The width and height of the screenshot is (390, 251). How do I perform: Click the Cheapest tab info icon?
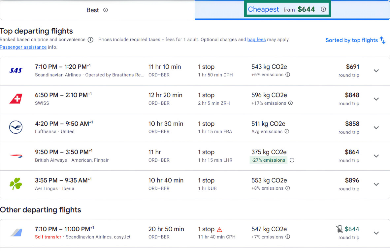click(323, 9)
